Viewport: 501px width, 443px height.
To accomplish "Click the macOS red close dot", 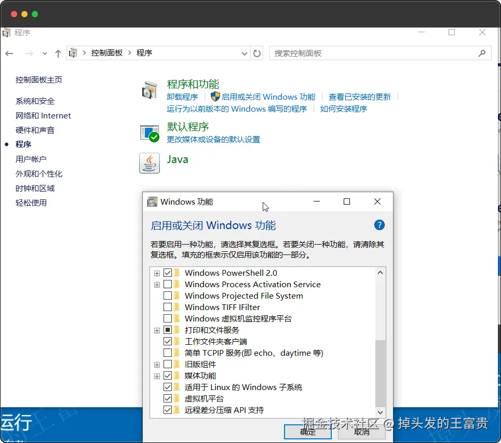I will pos(13,14).
